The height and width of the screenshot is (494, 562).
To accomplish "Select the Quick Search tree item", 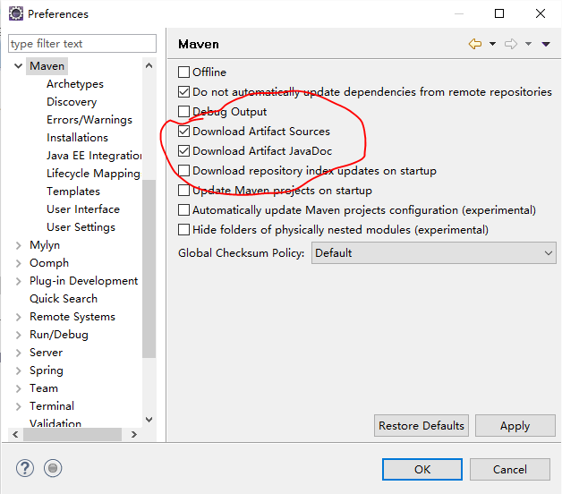I will [64, 299].
